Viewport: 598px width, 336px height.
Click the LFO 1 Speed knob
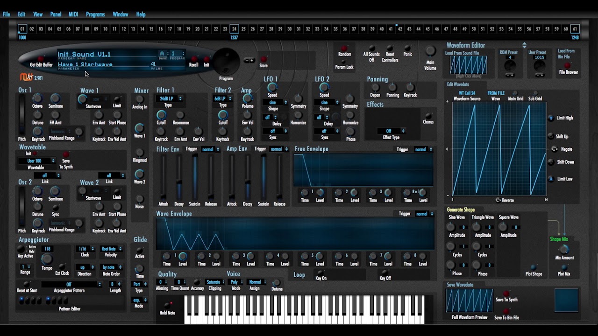(272, 87)
